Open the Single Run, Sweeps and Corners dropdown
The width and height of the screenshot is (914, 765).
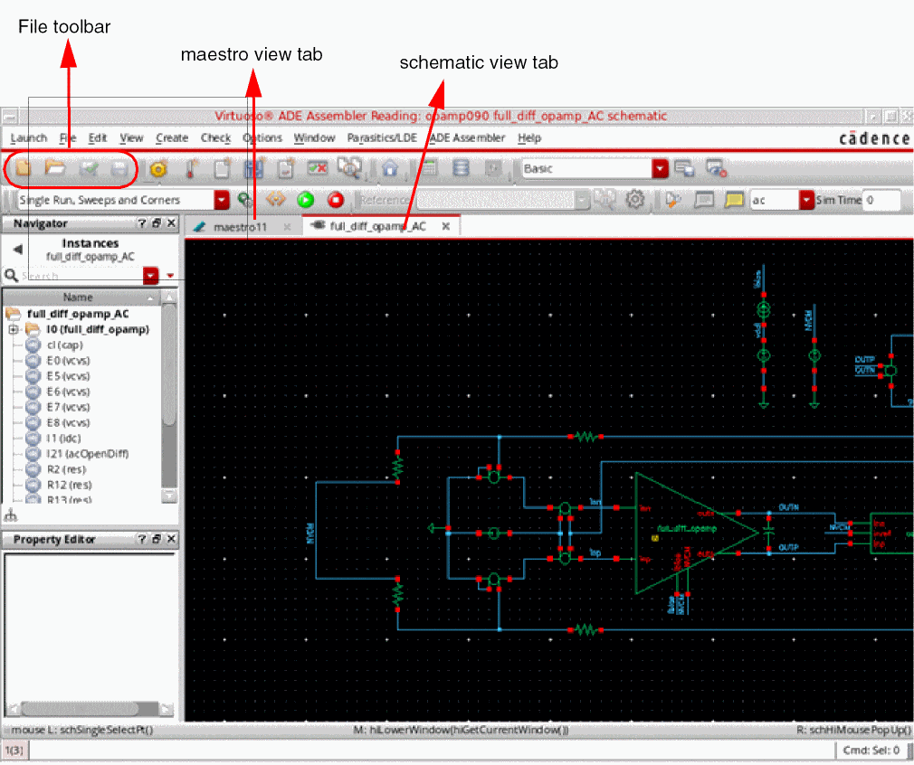tap(221, 200)
